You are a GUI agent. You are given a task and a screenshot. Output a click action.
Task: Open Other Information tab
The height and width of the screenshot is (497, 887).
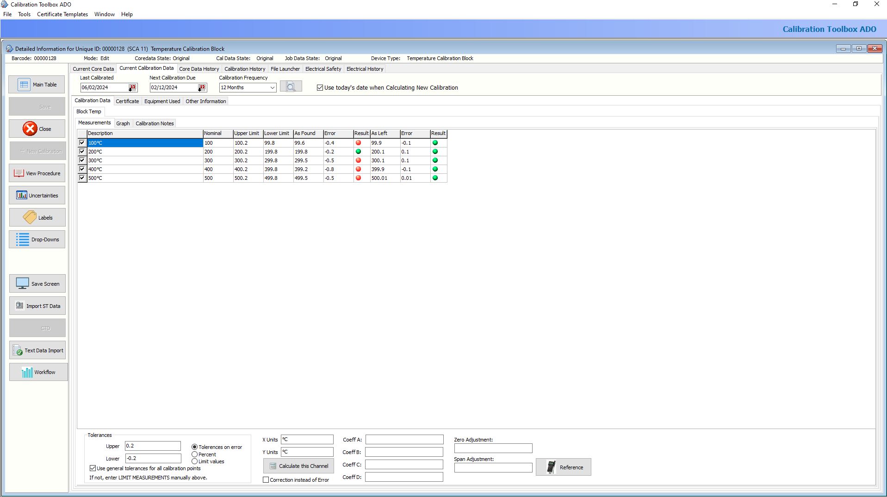tap(206, 101)
